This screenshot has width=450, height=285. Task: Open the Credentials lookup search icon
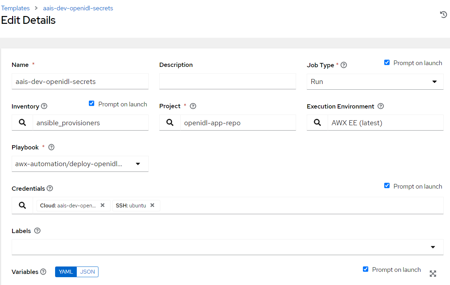pos(22,205)
